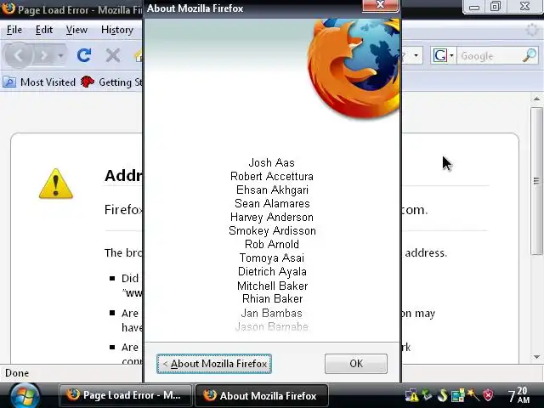This screenshot has height=408, width=544.
Task: Click the page scrollbar down arrow
Action: (536, 357)
